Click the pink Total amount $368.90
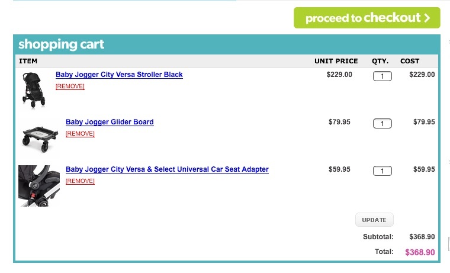This screenshot has height=273, width=450. [x=420, y=252]
